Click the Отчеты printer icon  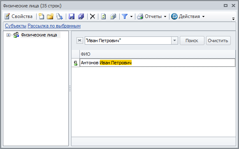[x=140, y=16]
